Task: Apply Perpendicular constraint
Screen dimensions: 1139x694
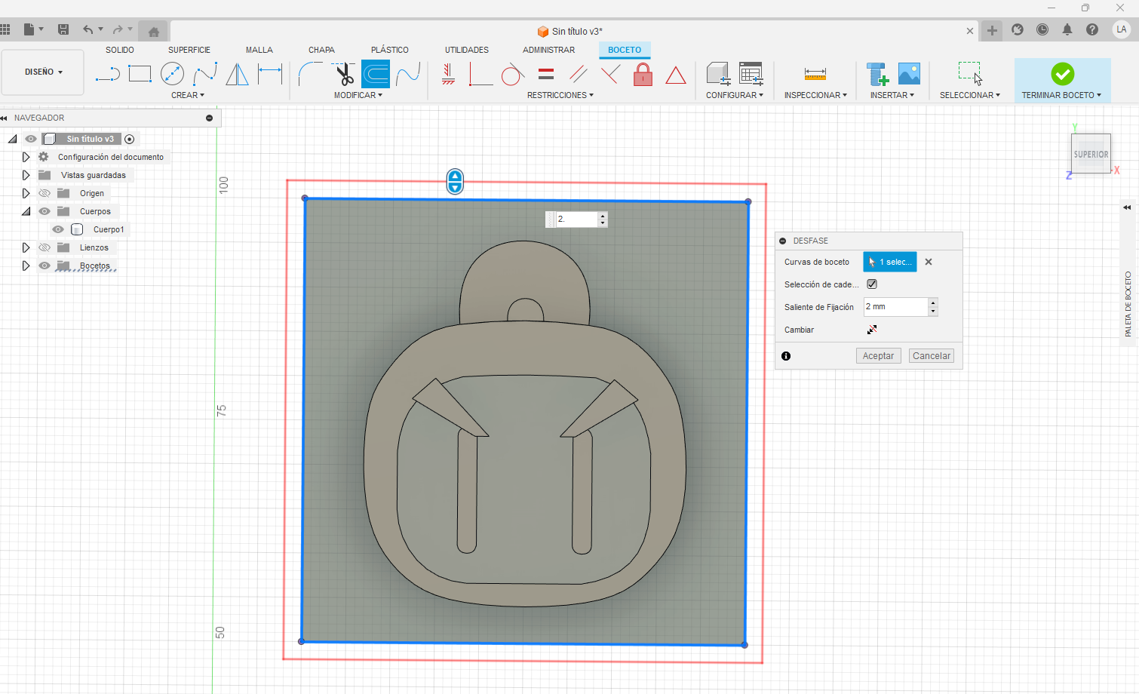Action: [x=611, y=74]
